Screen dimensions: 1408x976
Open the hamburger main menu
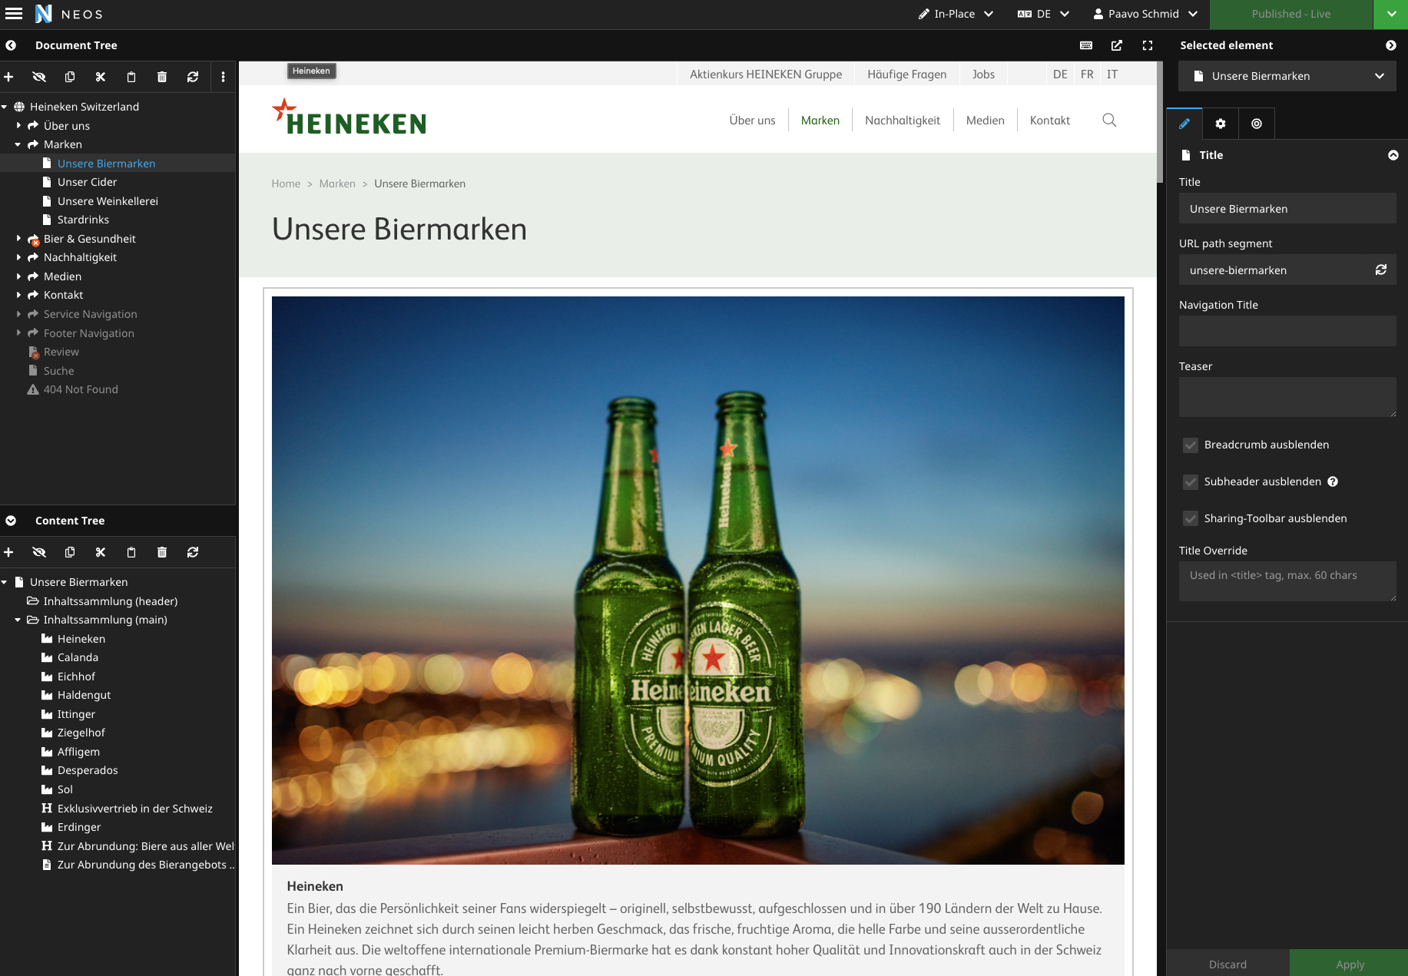[x=14, y=14]
